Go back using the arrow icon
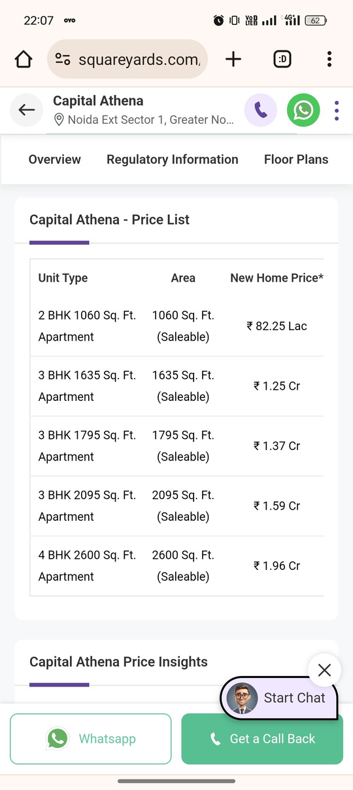The image size is (353, 790). tap(27, 110)
